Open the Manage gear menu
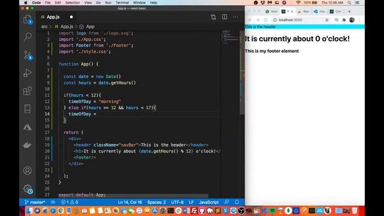Image resolution: width=384 pixels, height=216 pixels. tap(28, 189)
